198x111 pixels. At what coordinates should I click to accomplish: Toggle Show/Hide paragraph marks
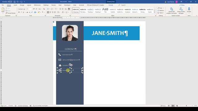pyautogui.click(x=69, y=9)
